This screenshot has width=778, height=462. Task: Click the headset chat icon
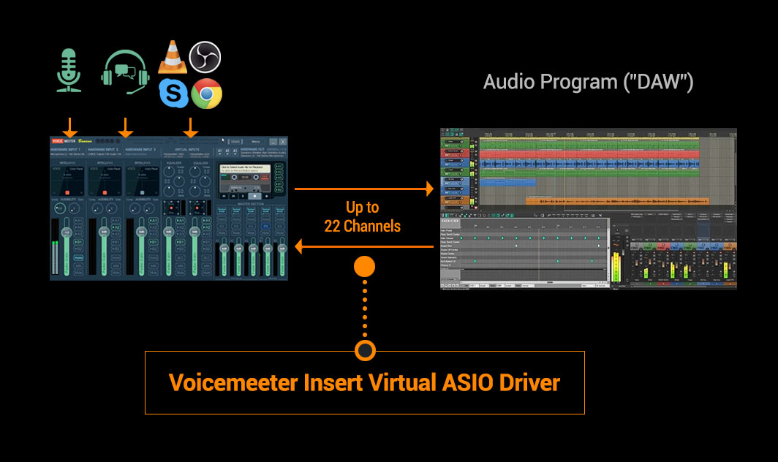125,72
